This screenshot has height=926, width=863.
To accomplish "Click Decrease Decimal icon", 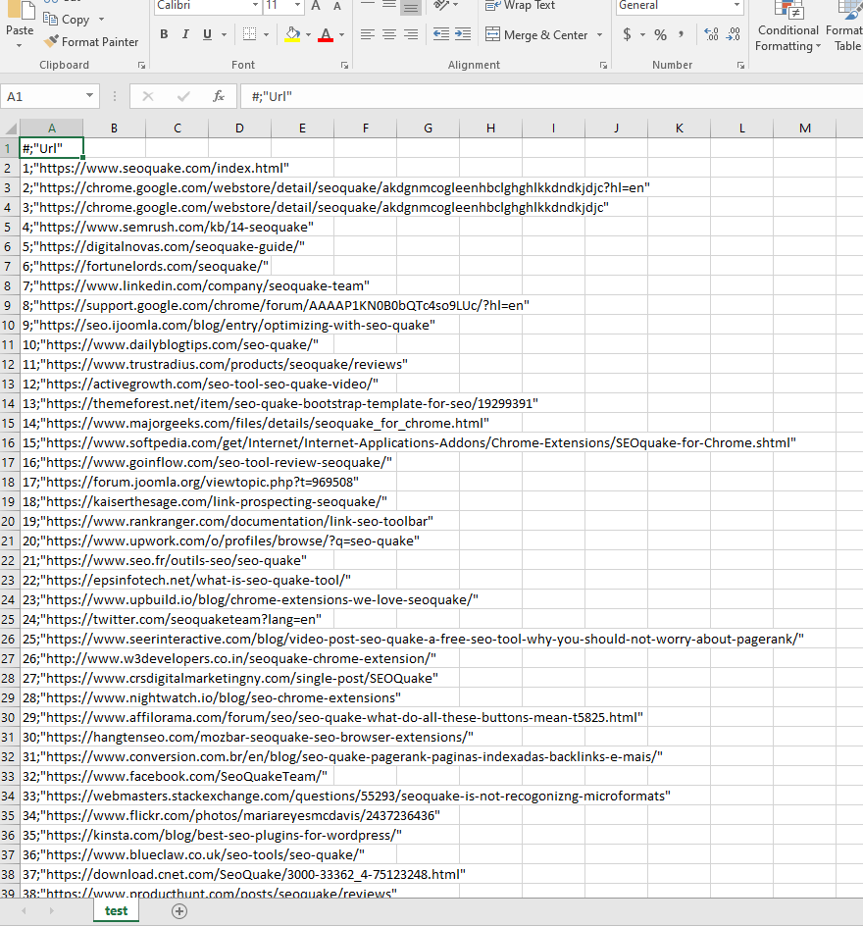I will (x=734, y=35).
